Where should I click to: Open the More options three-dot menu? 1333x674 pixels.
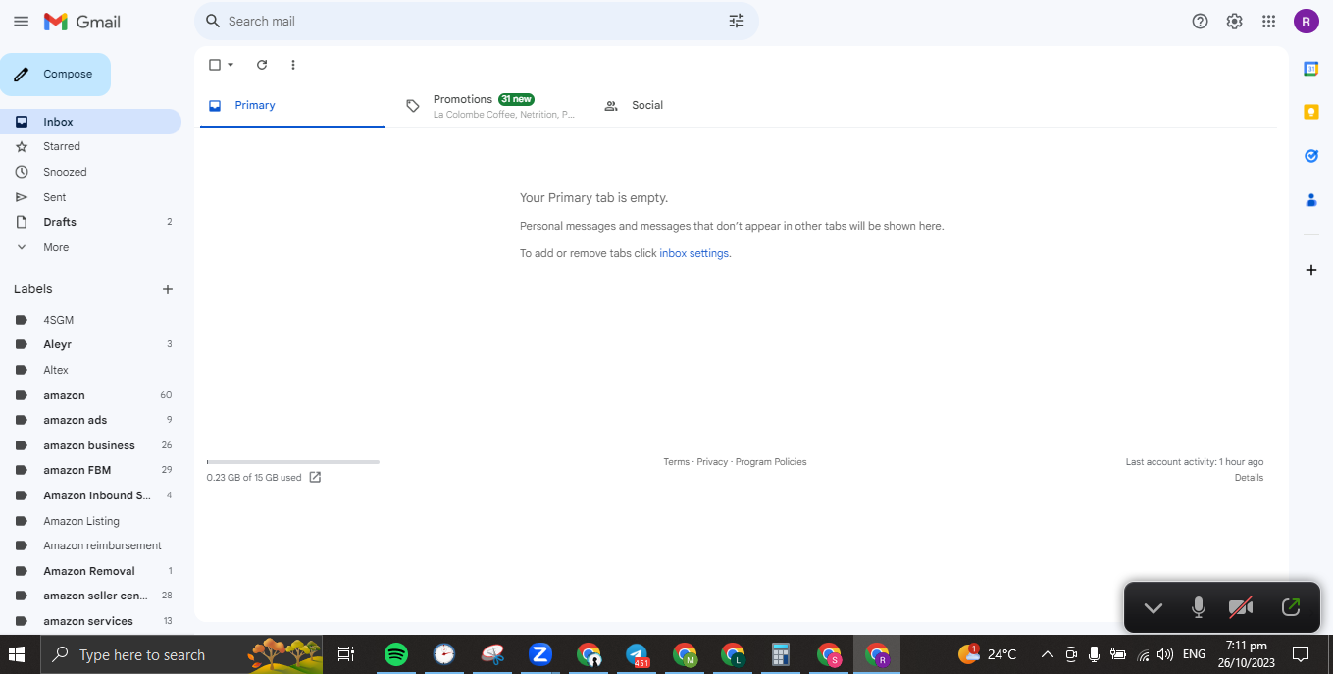coord(292,65)
